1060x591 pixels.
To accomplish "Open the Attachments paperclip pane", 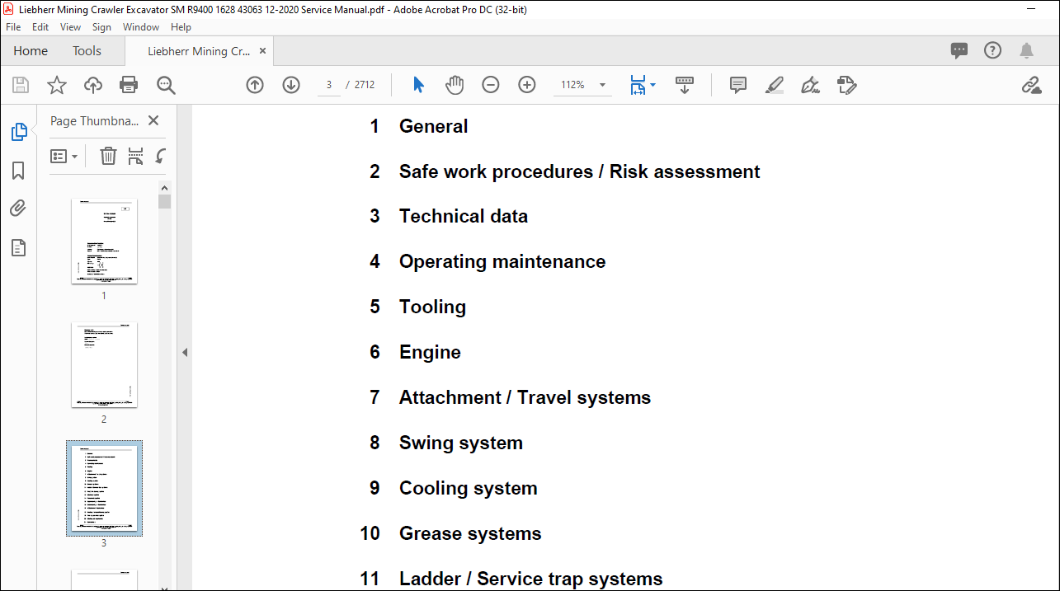I will (18, 209).
